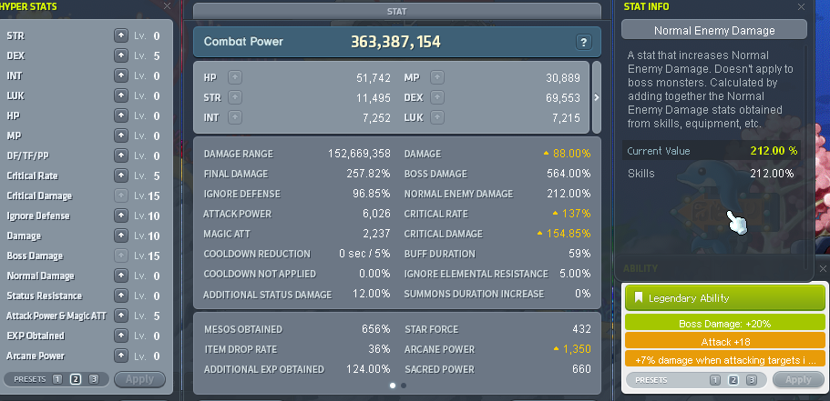Add point to DEX in Stat window
830x401 pixels.
pyautogui.click(x=437, y=97)
